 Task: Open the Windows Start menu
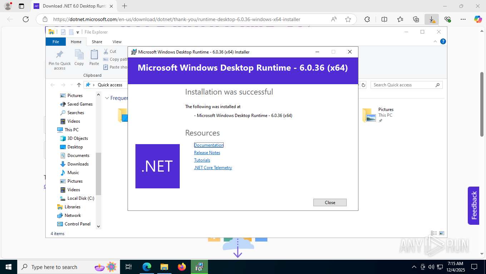tap(9, 267)
